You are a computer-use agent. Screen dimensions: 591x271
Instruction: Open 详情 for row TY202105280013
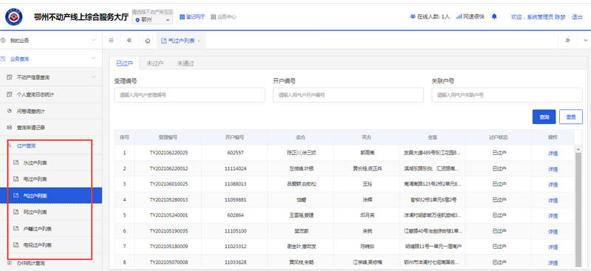(553, 200)
